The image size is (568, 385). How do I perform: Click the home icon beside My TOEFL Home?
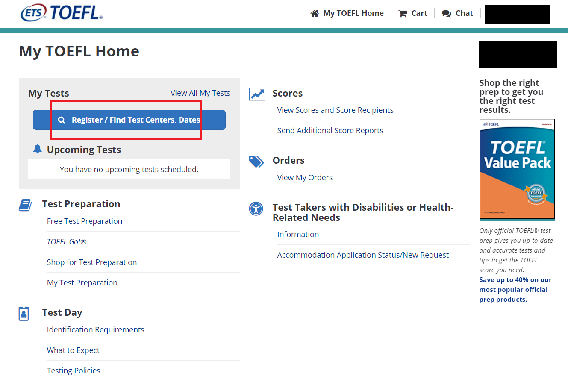click(x=315, y=13)
